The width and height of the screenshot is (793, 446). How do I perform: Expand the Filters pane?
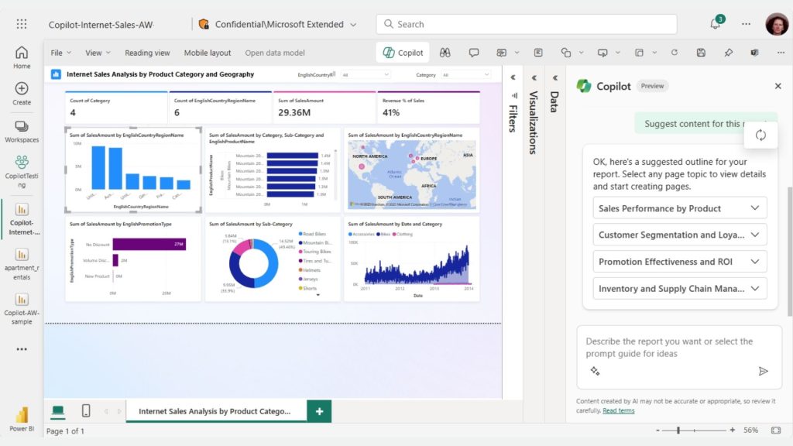click(513, 77)
